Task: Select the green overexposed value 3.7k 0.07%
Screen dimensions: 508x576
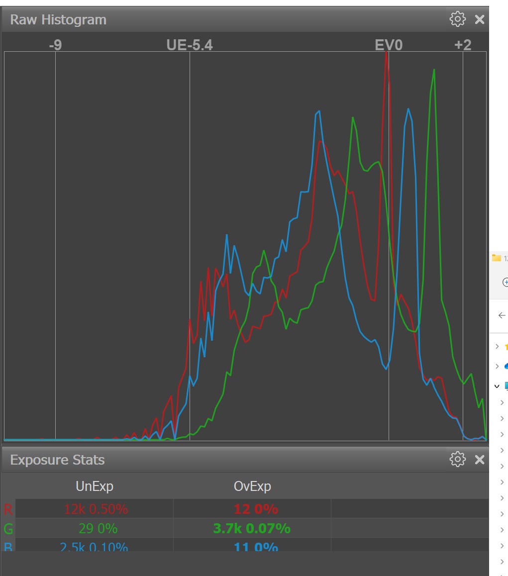Action: 252,528
